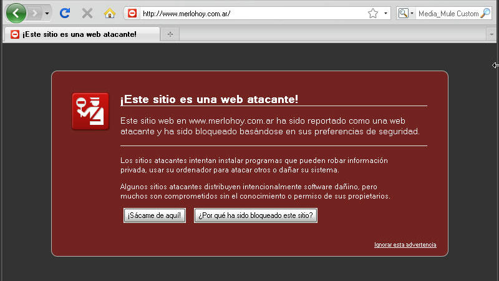Click the Media_Mule Custom search box
This screenshot has height=281, width=499.
click(x=448, y=14)
